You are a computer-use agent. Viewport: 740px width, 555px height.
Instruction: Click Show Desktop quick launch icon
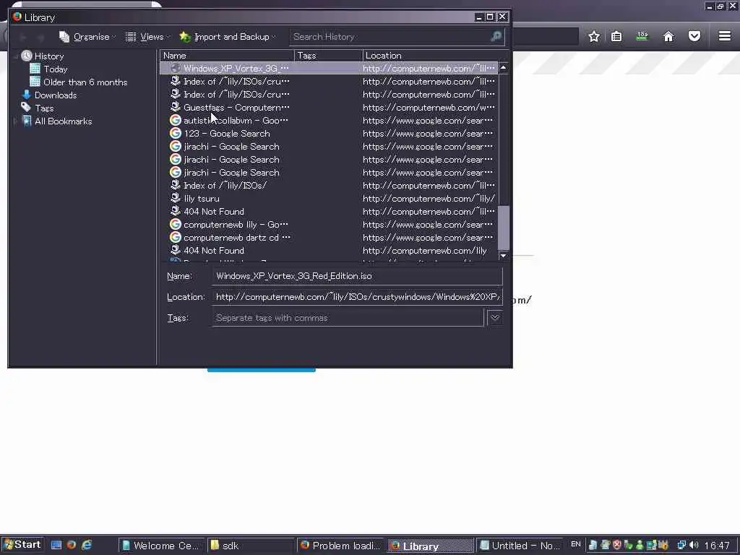click(x=56, y=545)
